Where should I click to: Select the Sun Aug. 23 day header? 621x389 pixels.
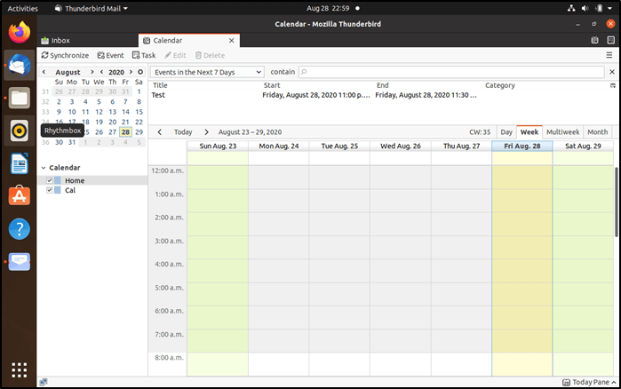(218, 146)
